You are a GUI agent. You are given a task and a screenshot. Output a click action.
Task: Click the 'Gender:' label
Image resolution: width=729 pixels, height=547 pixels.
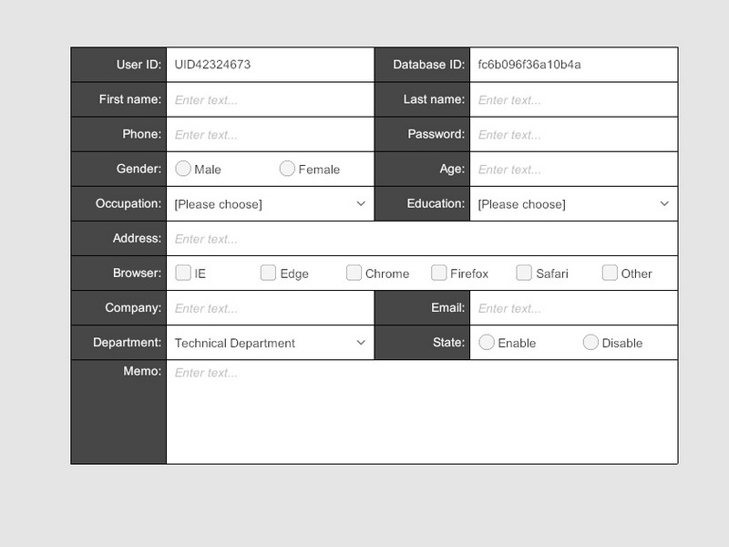pyautogui.click(x=139, y=169)
